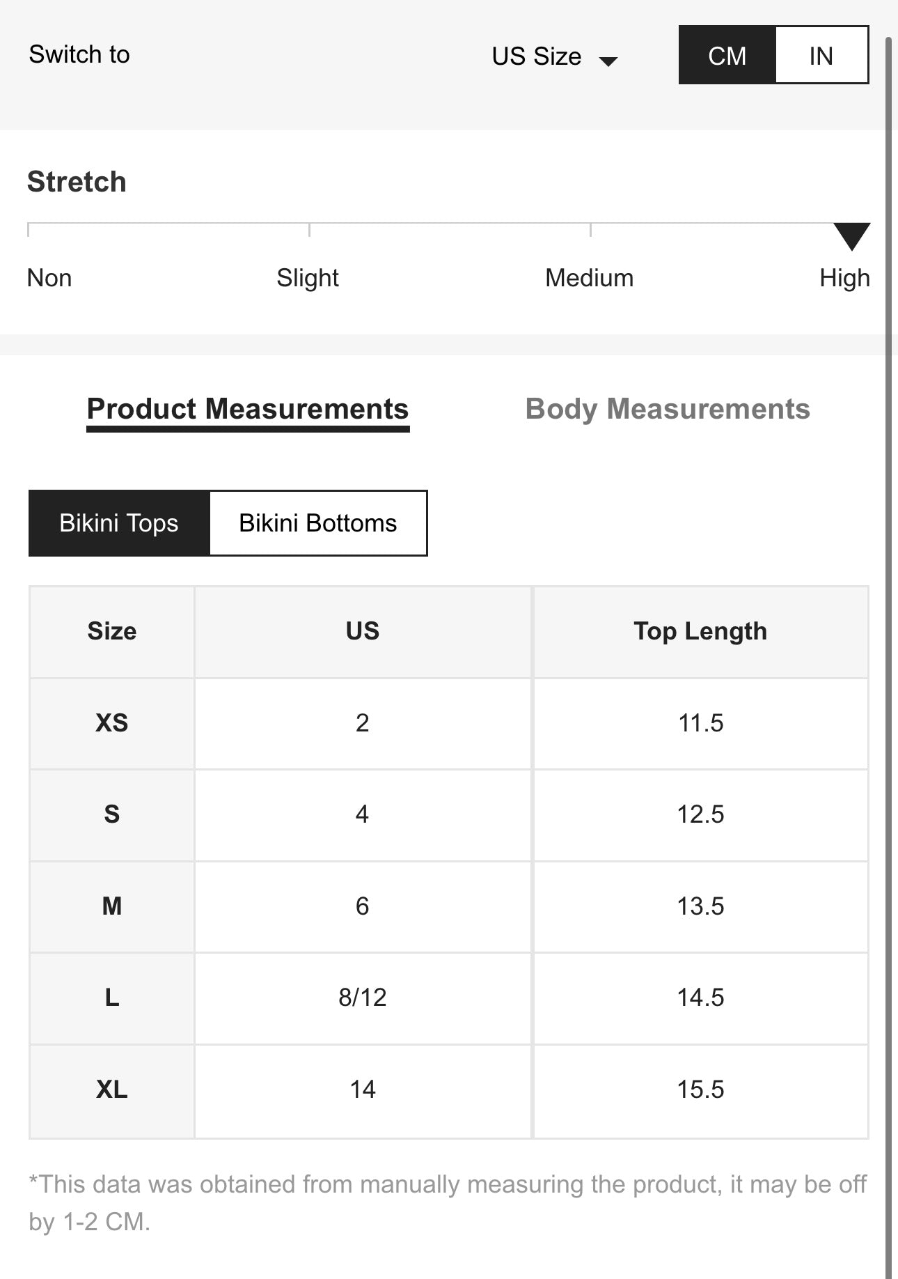Click the Medium stretch label
Viewport: 898px width, 1279px height.
coord(589,278)
